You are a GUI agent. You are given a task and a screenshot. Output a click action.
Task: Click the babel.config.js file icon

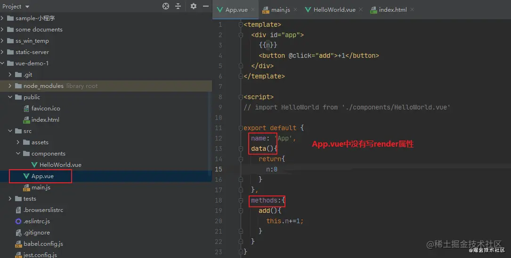(x=18, y=244)
